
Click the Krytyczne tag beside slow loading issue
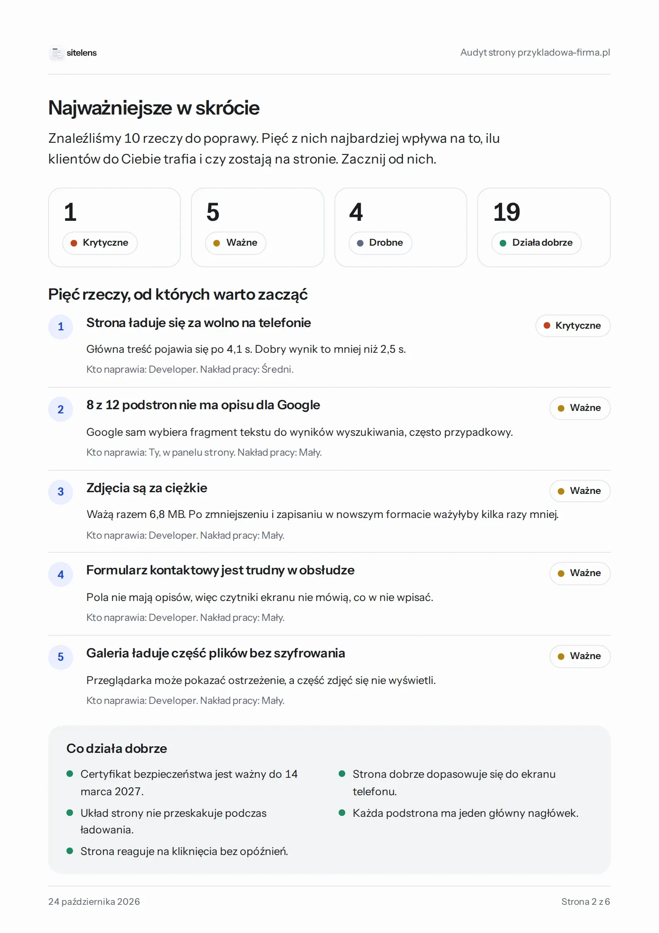[573, 326]
